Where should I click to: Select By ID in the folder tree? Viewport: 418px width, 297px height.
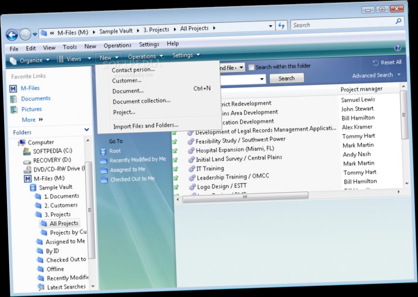click(52, 251)
